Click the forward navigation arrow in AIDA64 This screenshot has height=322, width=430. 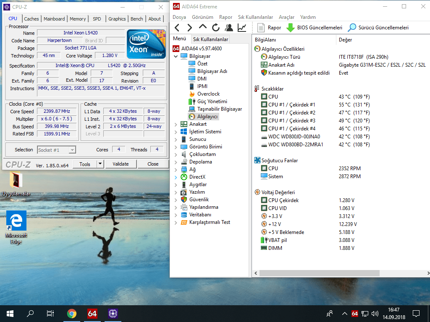pyautogui.click(x=190, y=28)
